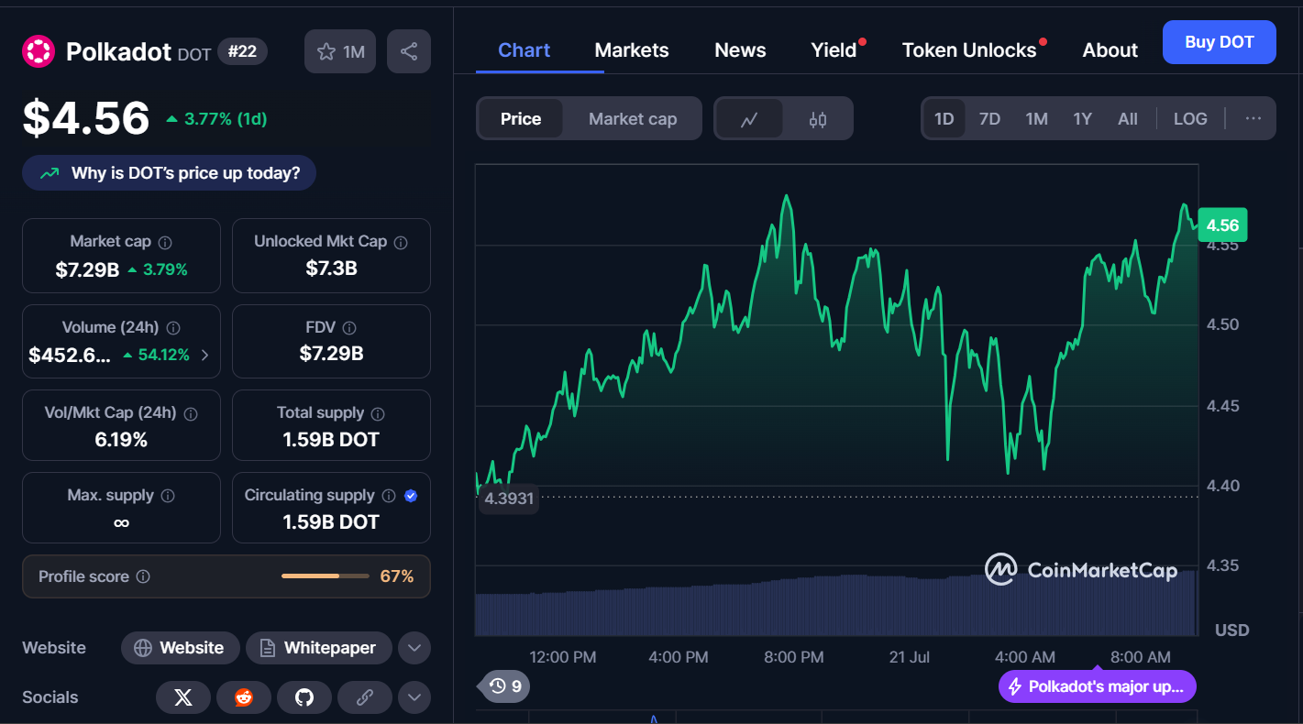Add Polkadot to watchlist with star button
The width and height of the screenshot is (1303, 724).
pos(340,52)
